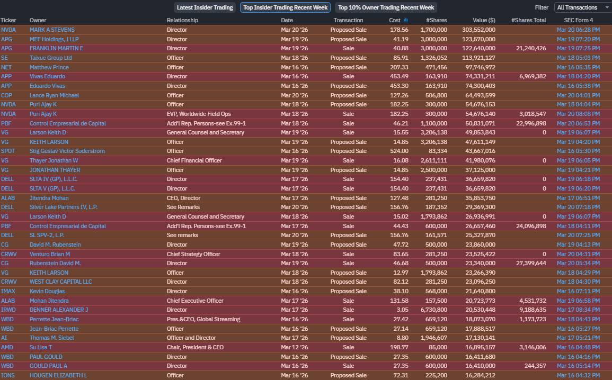Open the Latest Insider Trading tab
The height and width of the screenshot is (380, 612).
pyautogui.click(x=205, y=7)
